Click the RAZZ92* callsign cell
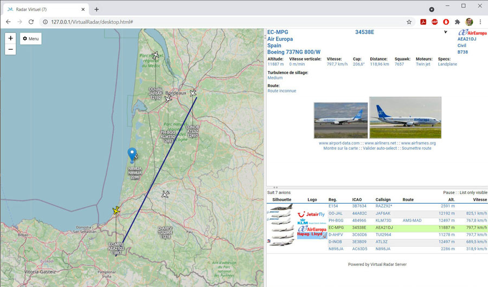The height and width of the screenshot is (287, 488). (x=384, y=206)
